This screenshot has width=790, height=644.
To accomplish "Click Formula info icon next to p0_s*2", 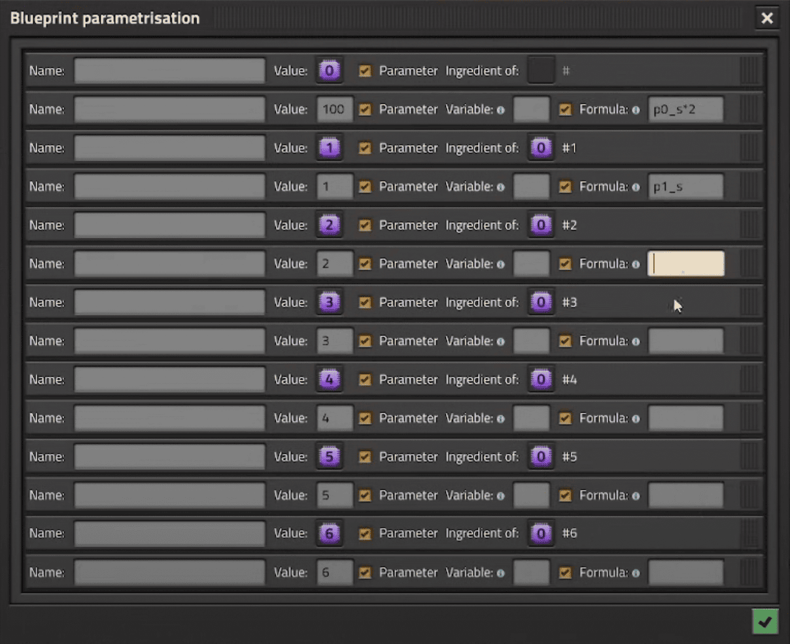I will pyautogui.click(x=636, y=110).
